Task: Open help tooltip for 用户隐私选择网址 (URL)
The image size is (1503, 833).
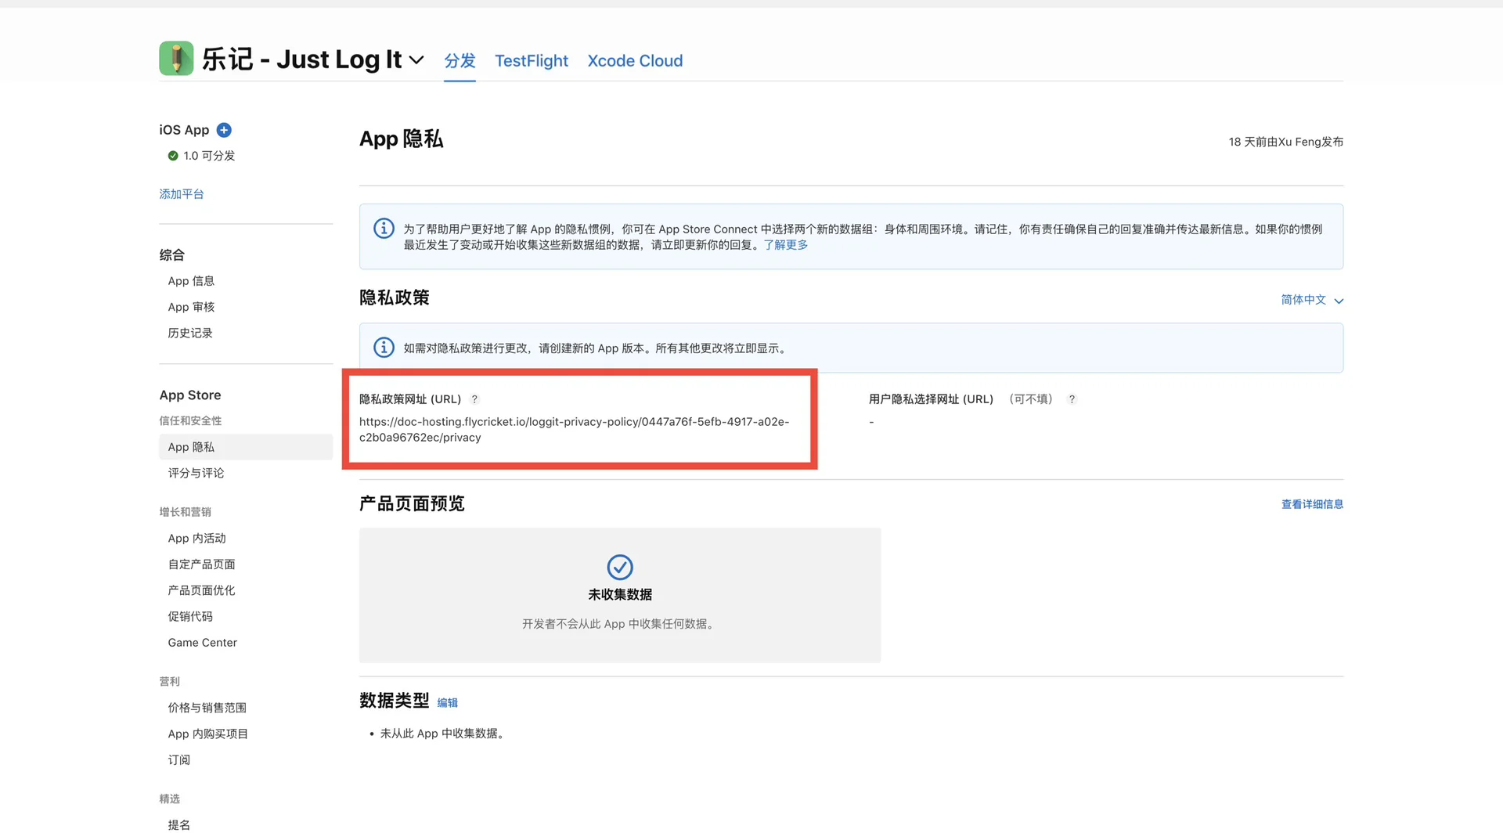Action: (x=1072, y=398)
